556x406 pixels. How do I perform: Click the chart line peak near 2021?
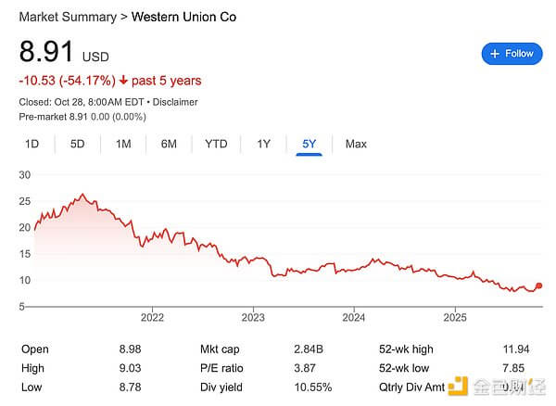(x=83, y=195)
